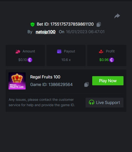Click the Game ID 1386629564 text
The image size is (132, 152).
click(51, 85)
